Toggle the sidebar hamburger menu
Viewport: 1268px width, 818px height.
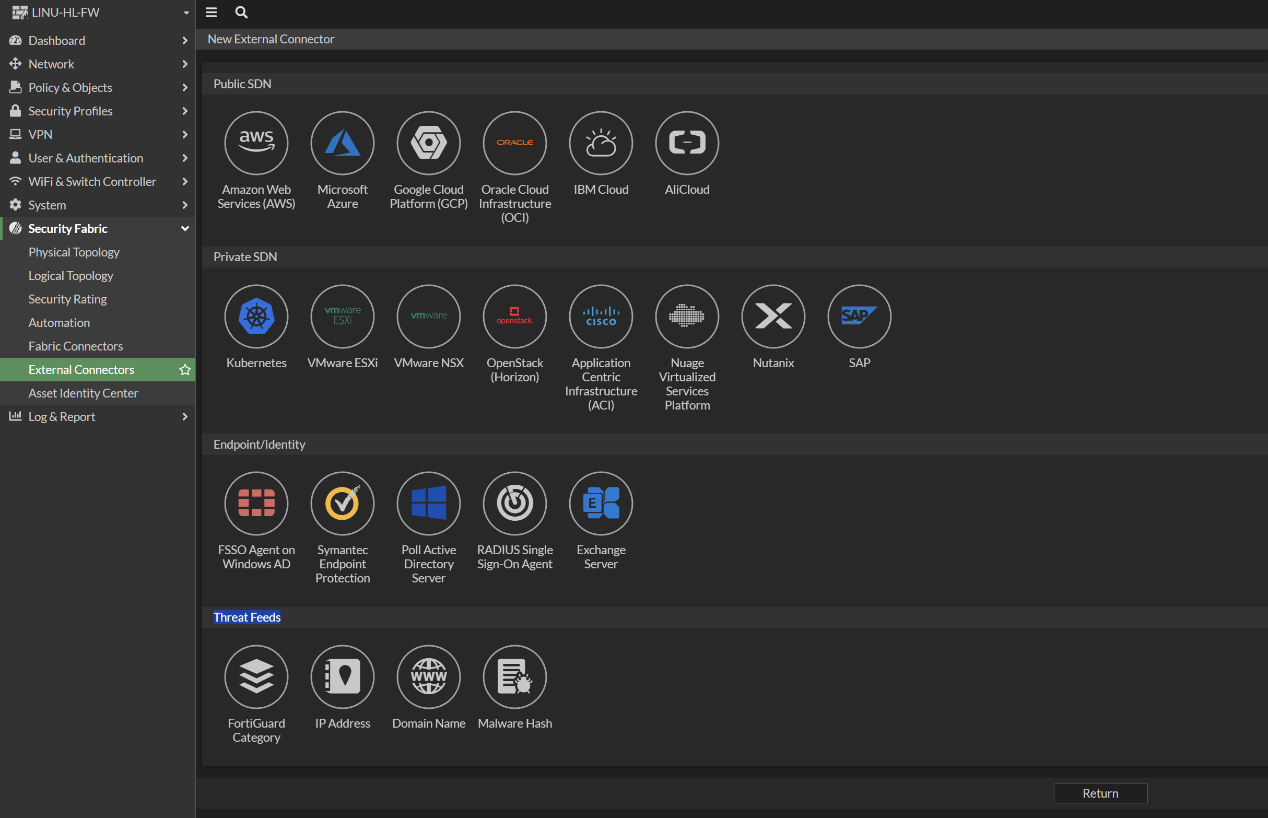pos(212,12)
